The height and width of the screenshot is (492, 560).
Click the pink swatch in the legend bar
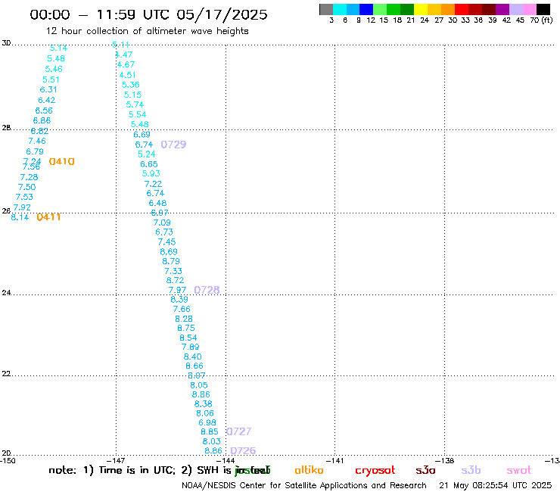pyautogui.click(x=529, y=9)
